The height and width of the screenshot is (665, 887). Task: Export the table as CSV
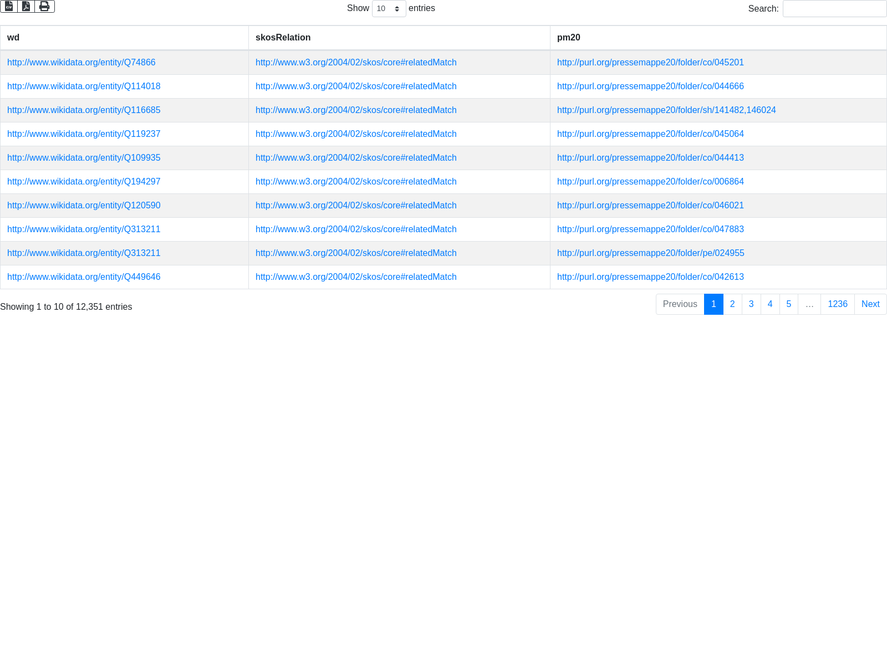point(9,7)
